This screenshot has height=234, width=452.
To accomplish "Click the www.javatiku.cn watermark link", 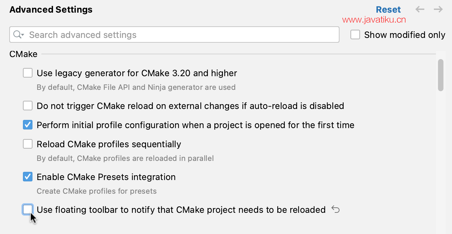I will pos(374,20).
